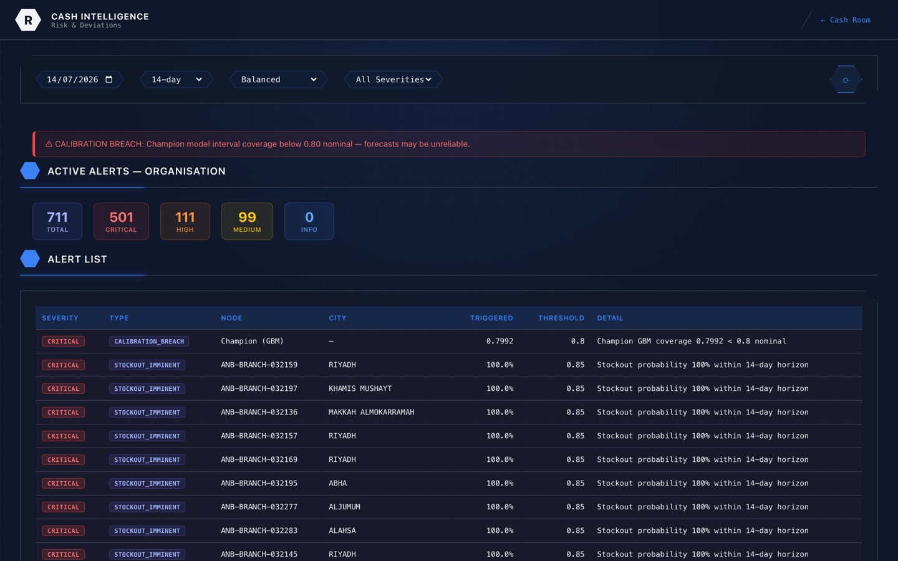Click 0.85 threshold in ANB-BRANCH-032277 row
Screen dimensions: 898x561
pos(576,507)
